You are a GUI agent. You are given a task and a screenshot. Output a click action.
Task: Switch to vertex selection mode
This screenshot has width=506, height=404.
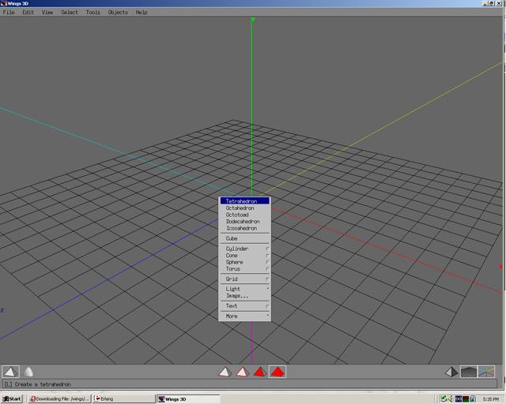[225, 372]
